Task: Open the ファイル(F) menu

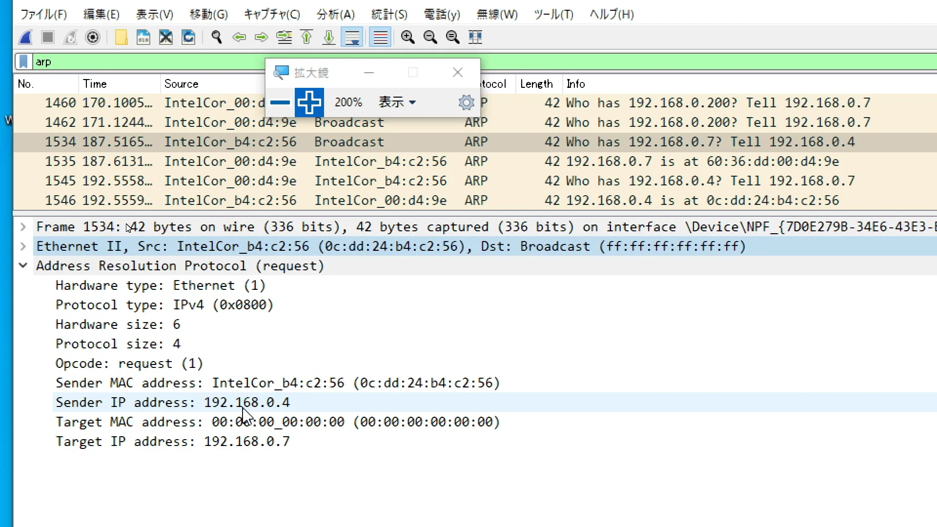Action: (x=43, y=14)
